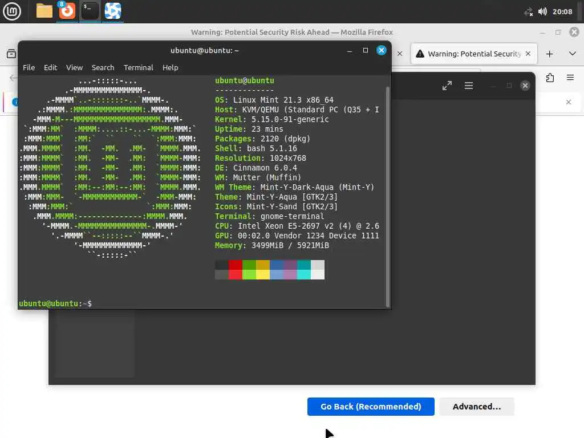This screenshot has height=438, width=584.
Task: Click the Advanced... button
Action: click(x=477, y=406)
